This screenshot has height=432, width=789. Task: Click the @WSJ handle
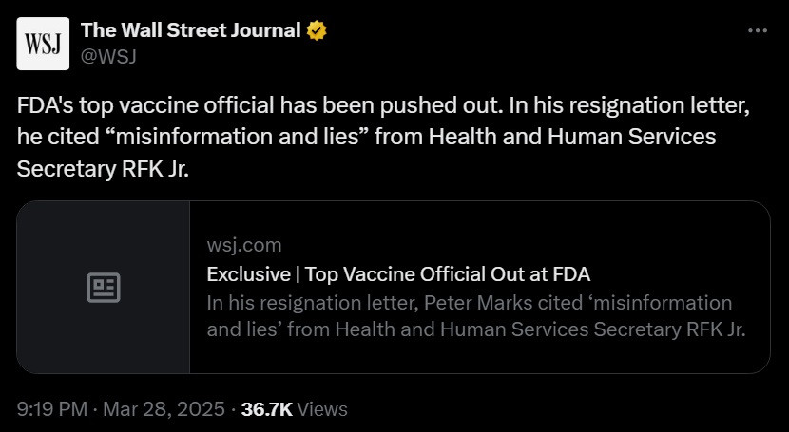pos(109,55)
